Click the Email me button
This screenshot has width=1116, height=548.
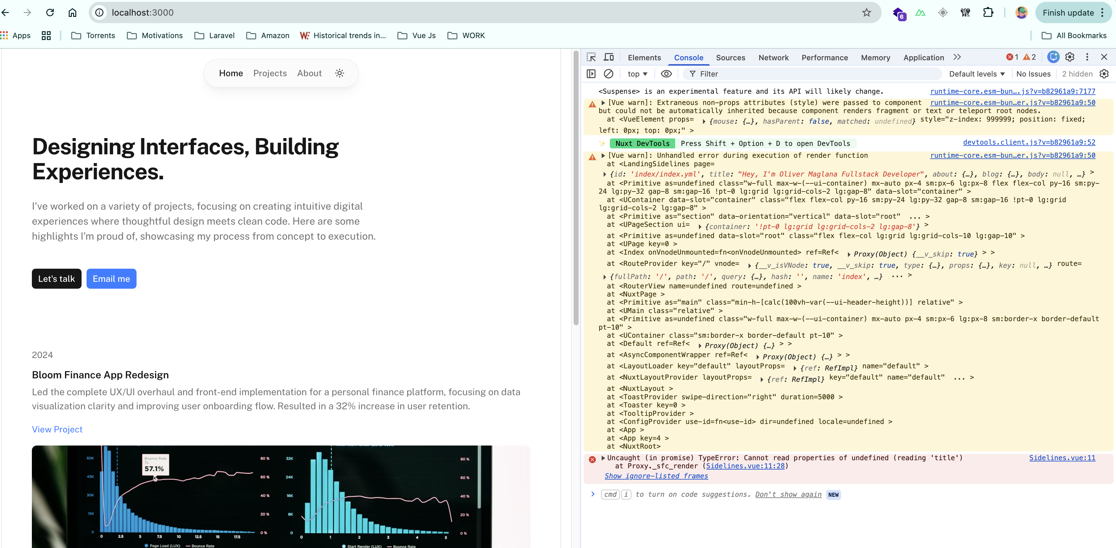tap(111, 279)
